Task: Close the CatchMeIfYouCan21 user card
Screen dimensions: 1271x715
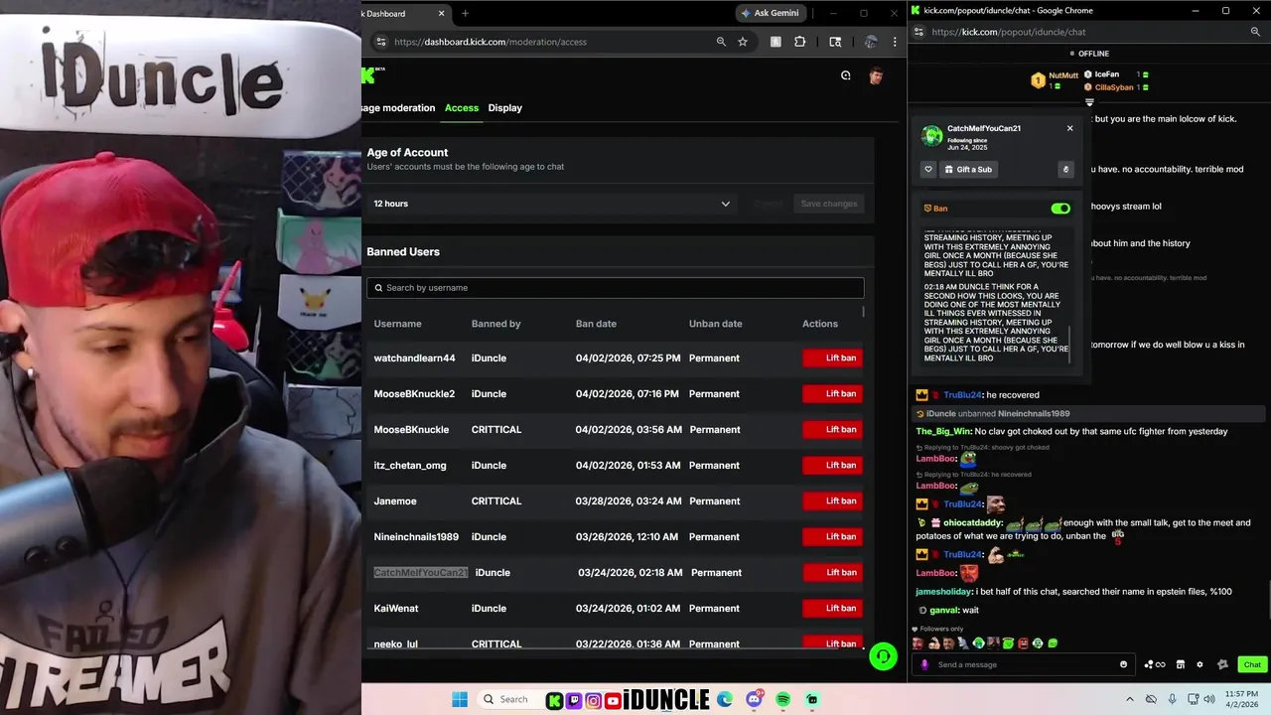Action: (x=1069, y=128)
